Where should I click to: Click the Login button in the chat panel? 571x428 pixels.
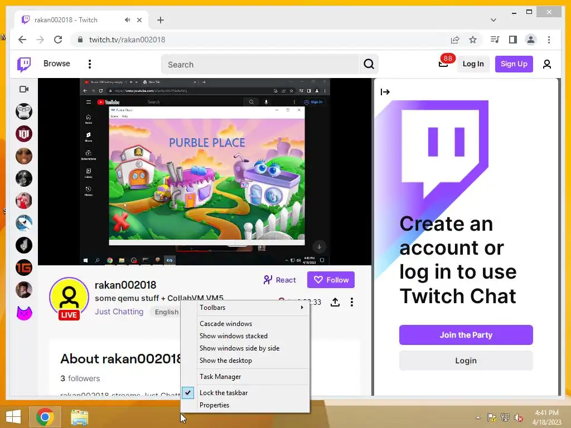pos(466,361)
